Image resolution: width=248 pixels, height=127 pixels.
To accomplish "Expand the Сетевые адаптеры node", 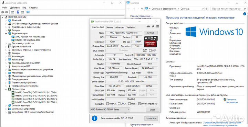I will click(6, 105).
